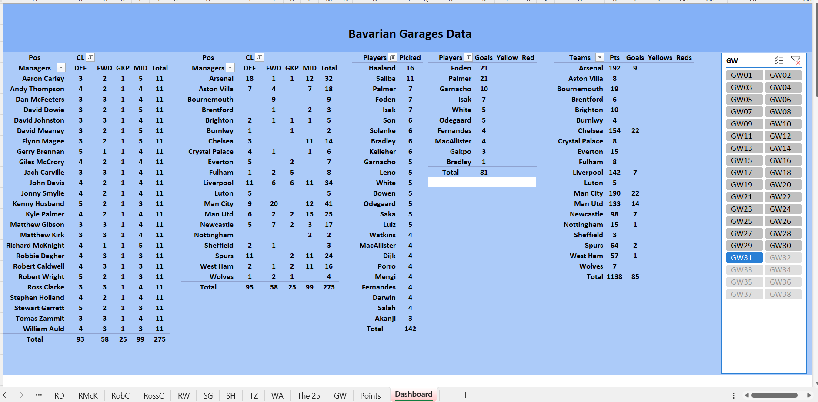Click the William Auld manager cell
The height and width of the screenshot is (402, 818).
[x=43, y=329]
